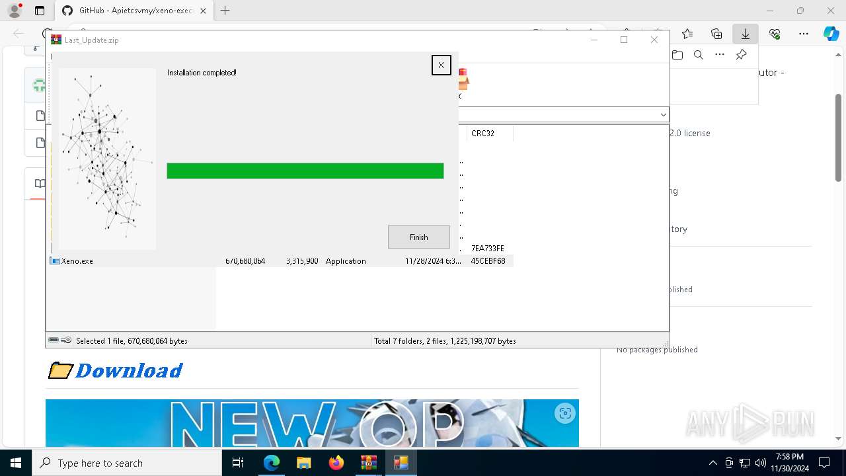The image size is (846, 476).
Task: Minimize the Last_Update.zip WinRAR window
Action: (594, 40)
